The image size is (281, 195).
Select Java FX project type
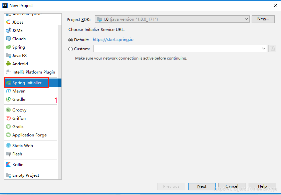31,56
